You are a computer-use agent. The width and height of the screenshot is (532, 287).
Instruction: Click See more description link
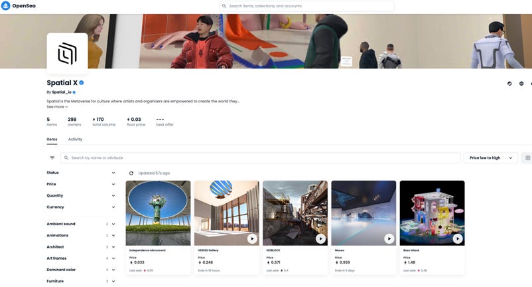click(x=57, y=107)
